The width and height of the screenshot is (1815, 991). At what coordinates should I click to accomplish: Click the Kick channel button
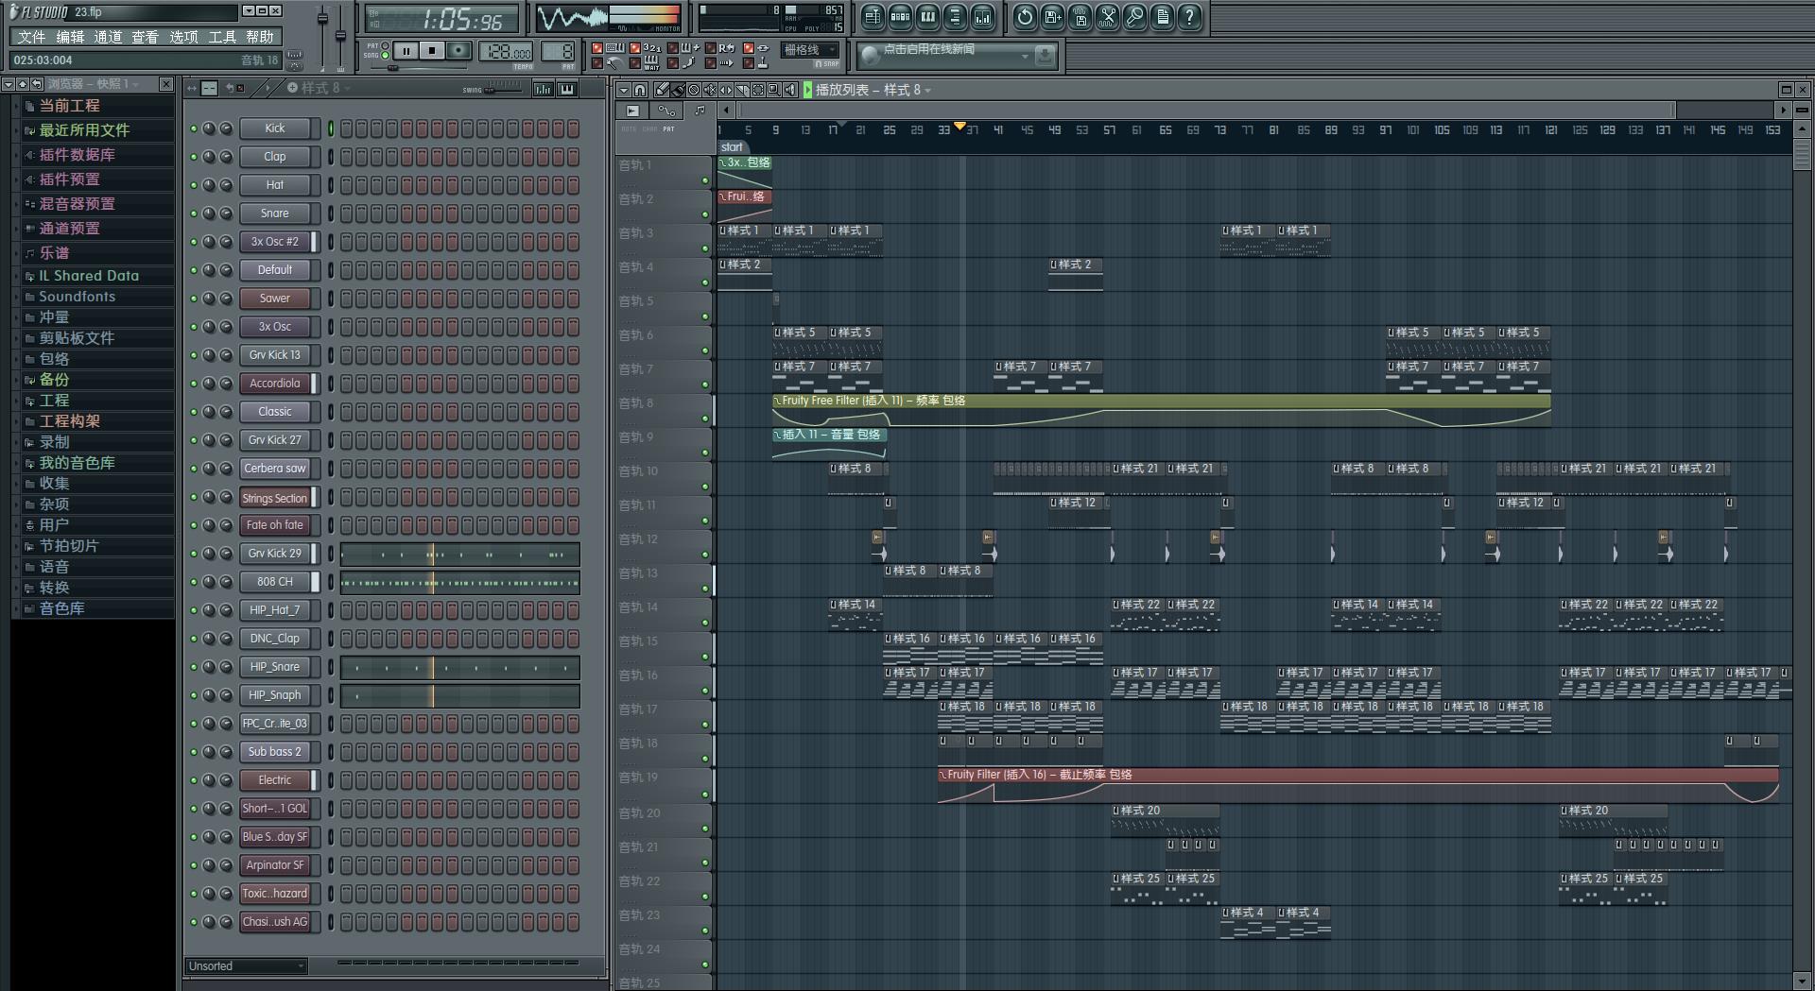[x=275, y=128]
